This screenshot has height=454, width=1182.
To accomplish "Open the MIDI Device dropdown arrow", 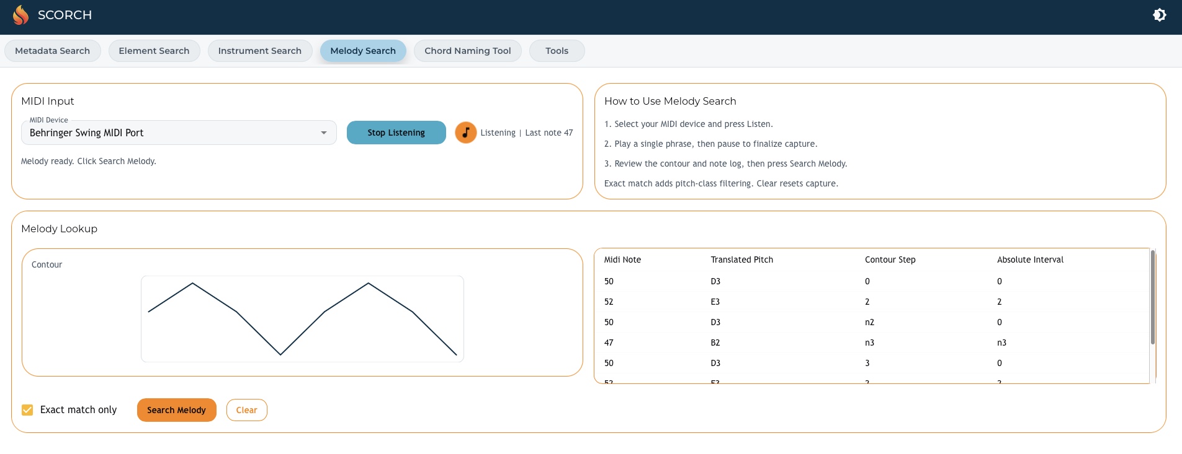I will 323,133.
